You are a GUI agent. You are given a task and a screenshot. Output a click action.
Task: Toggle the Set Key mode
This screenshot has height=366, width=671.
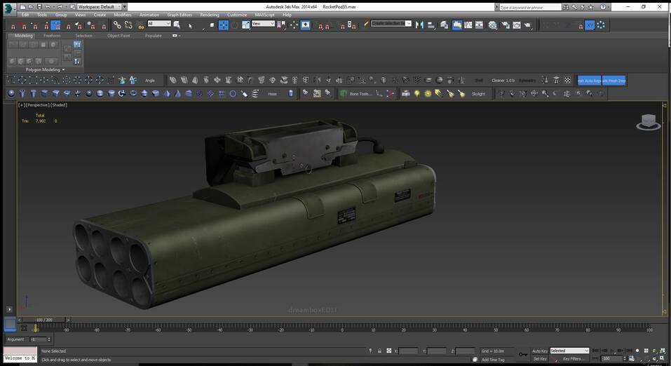click(539, 358)
